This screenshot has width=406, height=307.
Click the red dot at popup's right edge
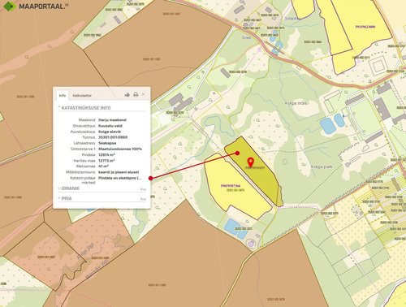tap(150, 178)
